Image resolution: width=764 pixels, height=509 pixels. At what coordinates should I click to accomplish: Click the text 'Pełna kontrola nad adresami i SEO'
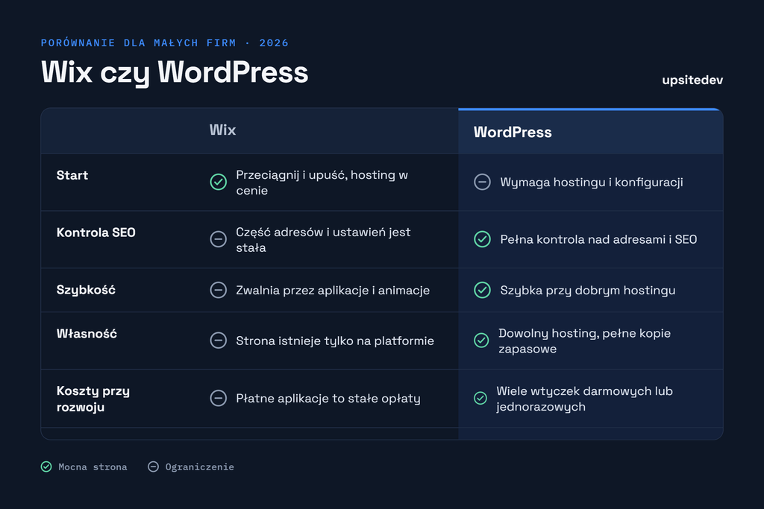tap(598, 239)
